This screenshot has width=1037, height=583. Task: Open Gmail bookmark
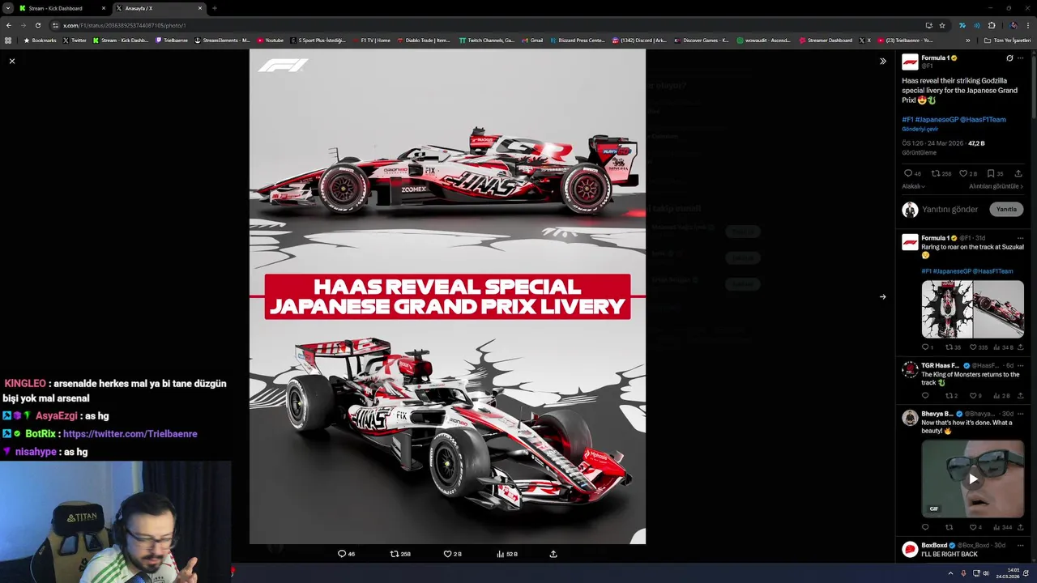point(532,40)
